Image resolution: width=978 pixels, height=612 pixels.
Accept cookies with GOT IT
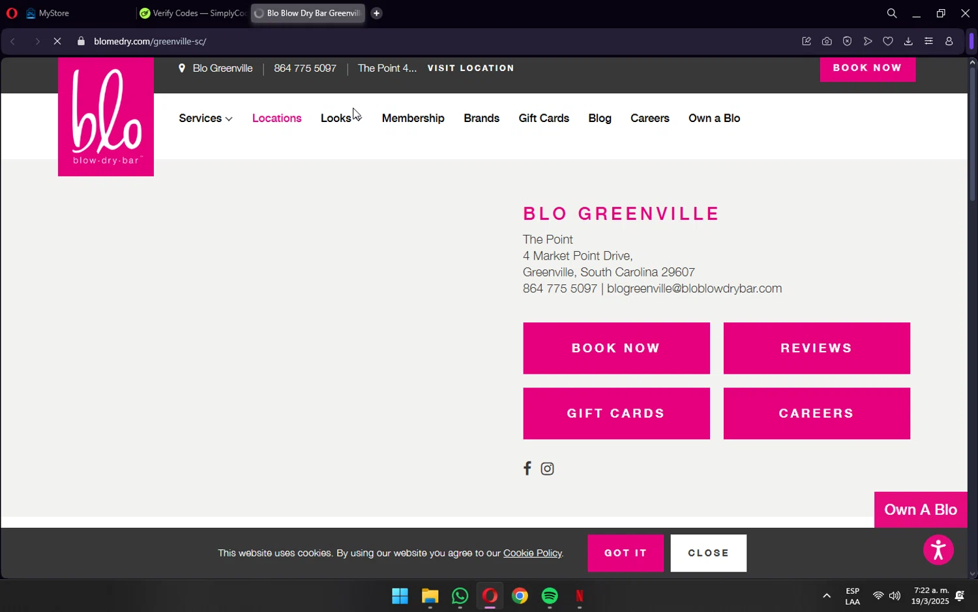click(x=625, y=553)
